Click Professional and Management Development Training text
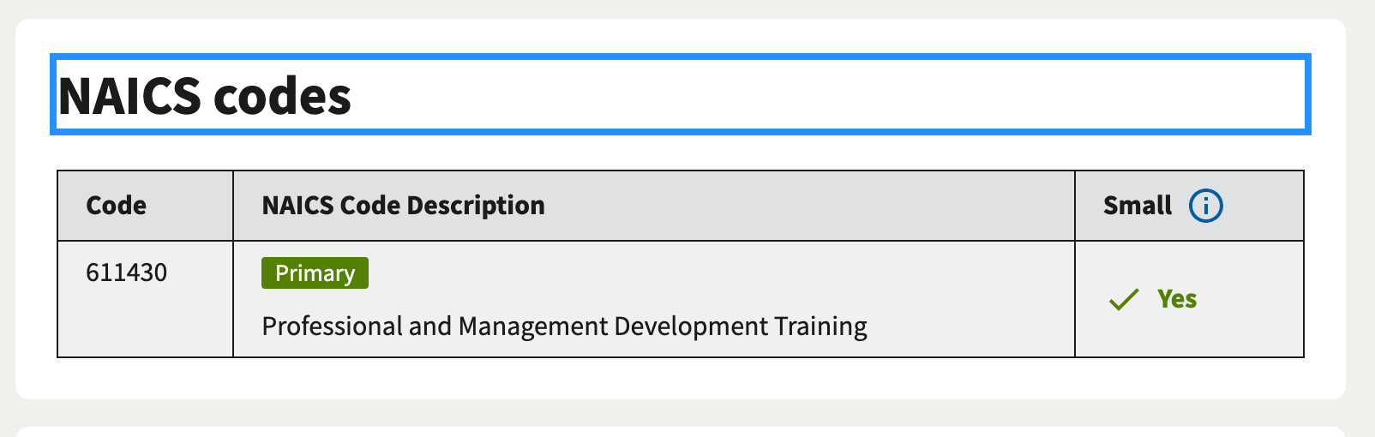Image resolution: width=1375 pixels, height=437 pixels. point(564,326)
